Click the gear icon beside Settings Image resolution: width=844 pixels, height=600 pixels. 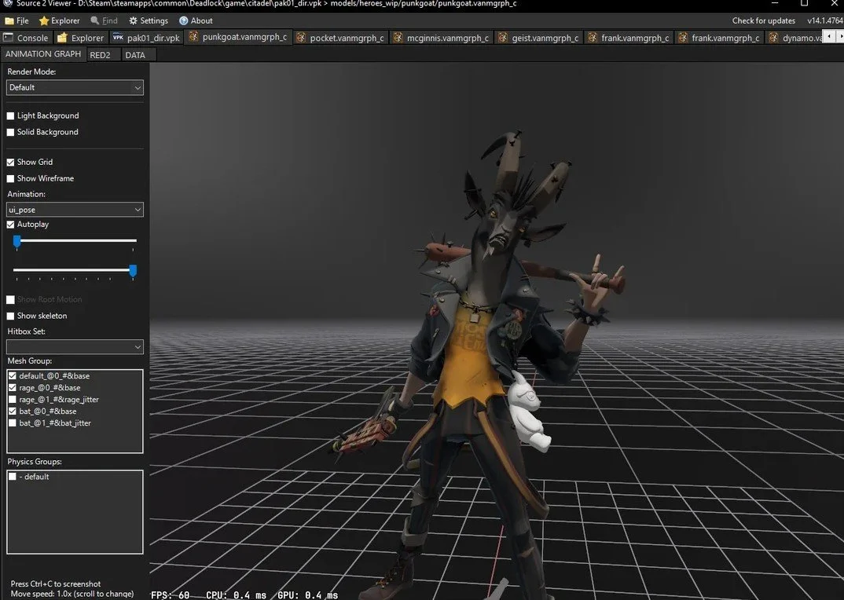(x=133, y=21)
